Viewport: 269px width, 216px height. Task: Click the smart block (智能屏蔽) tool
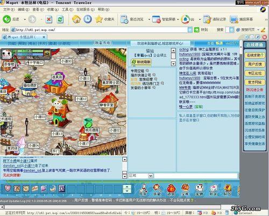[164, 19]
